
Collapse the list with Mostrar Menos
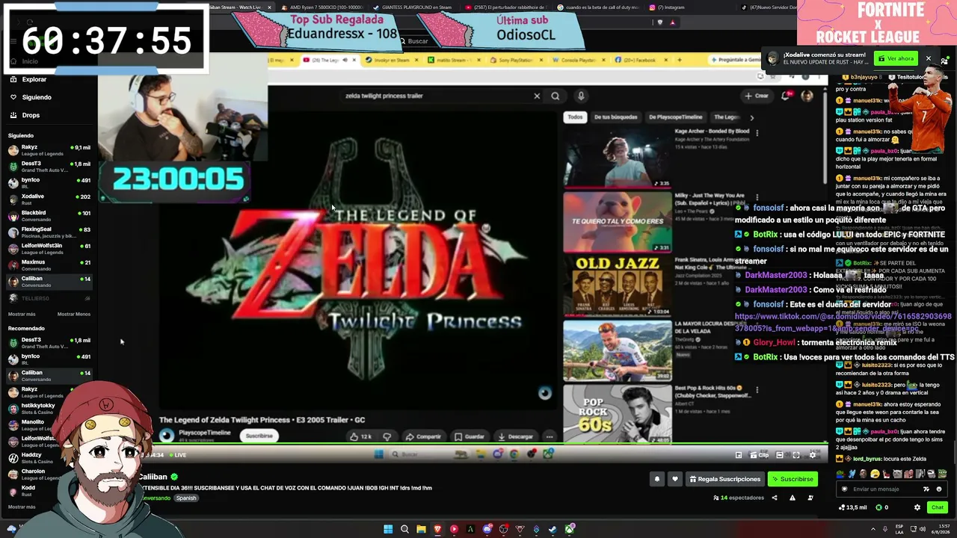point(74,315)
